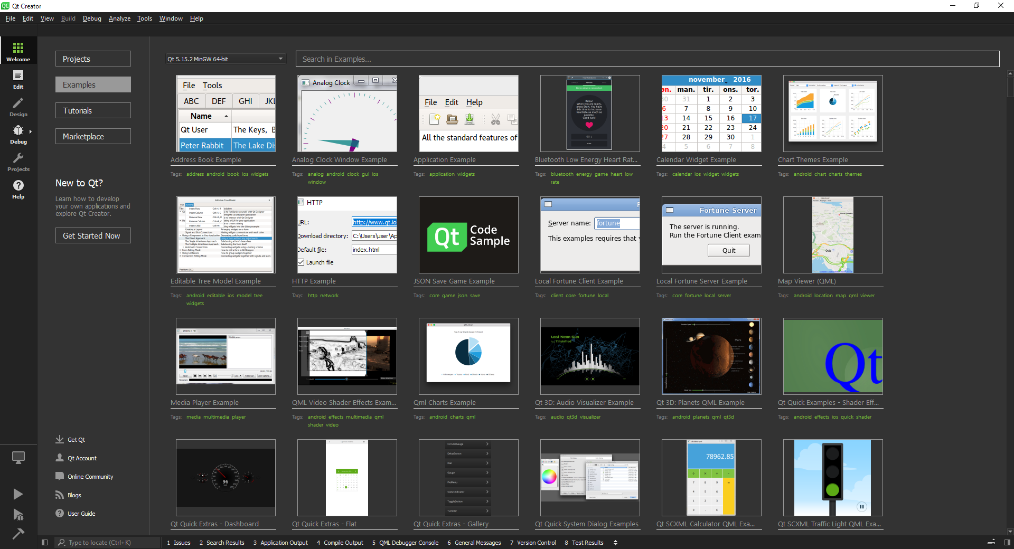Open the Welcome mode
Viewport: 1014px width, 549px height.
coord(18,51)
